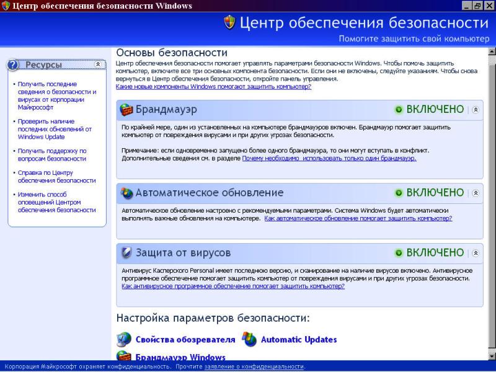The height and width of the screenshot is (372, 496).
Task: Click scrollbar up arrow
Action: pos(492,51)
